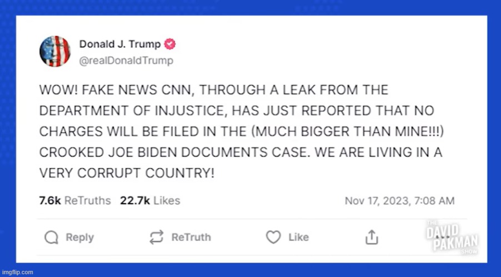The width and height of the screenshot is (501, 277).
Task: Click the ReTruth arrows icon
Action: pos(156,238)
